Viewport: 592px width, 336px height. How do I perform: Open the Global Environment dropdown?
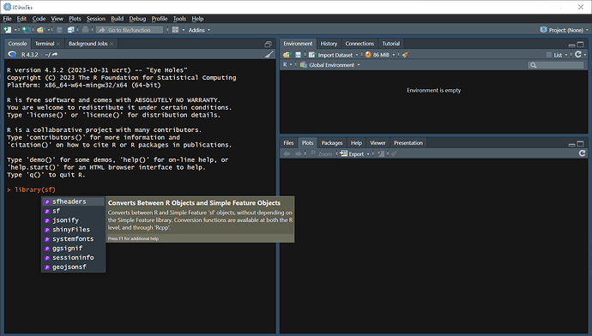coord(330,65)
